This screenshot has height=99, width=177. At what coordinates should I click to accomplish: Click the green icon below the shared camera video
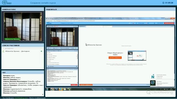tap(76, 48)
